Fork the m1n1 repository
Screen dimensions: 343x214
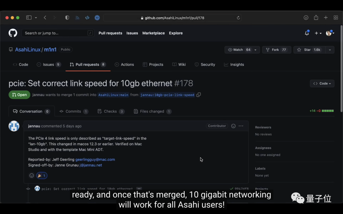(x=276, y=50)
